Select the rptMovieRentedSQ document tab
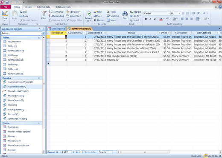The image size is (222, 158). 79,28
